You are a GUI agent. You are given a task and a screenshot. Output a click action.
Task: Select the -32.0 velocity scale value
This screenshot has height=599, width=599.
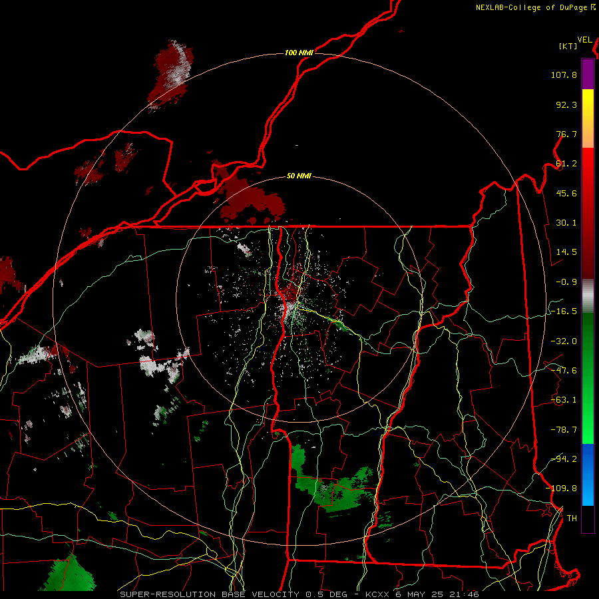(x=564, y=341)
